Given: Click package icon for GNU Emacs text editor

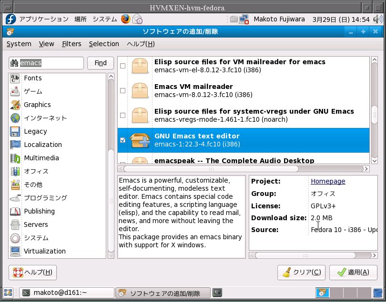Looking at the screenshot, I should (x=140, y=140).
